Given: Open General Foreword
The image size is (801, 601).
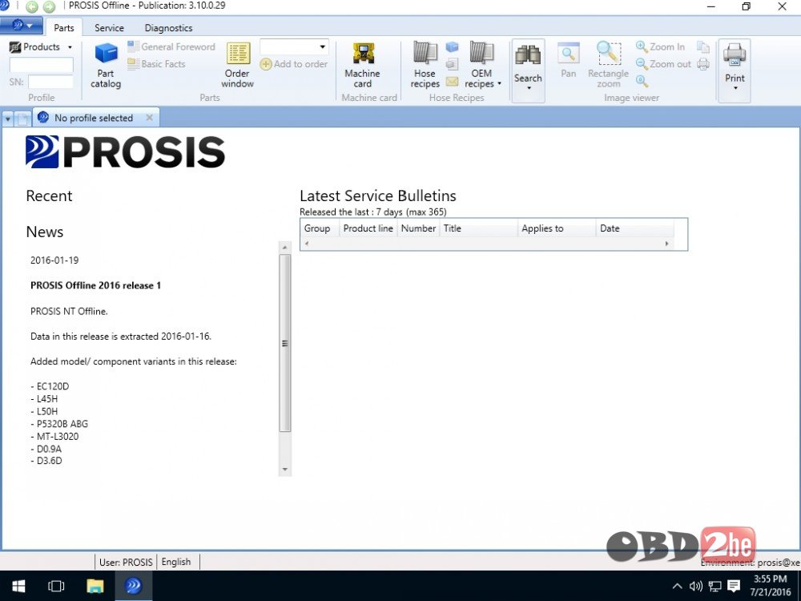Looking at the screenshot, I should point(171,46).
